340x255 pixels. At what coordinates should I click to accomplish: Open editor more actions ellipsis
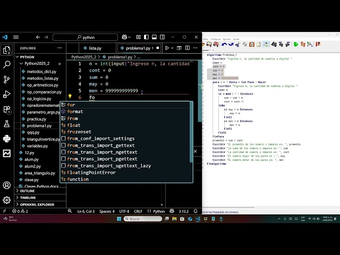click(195, 48)
